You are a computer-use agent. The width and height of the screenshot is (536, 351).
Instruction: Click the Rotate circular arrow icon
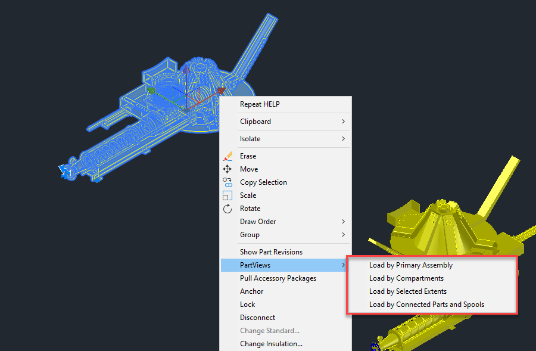pyautogui.click(x=228, y=209)
